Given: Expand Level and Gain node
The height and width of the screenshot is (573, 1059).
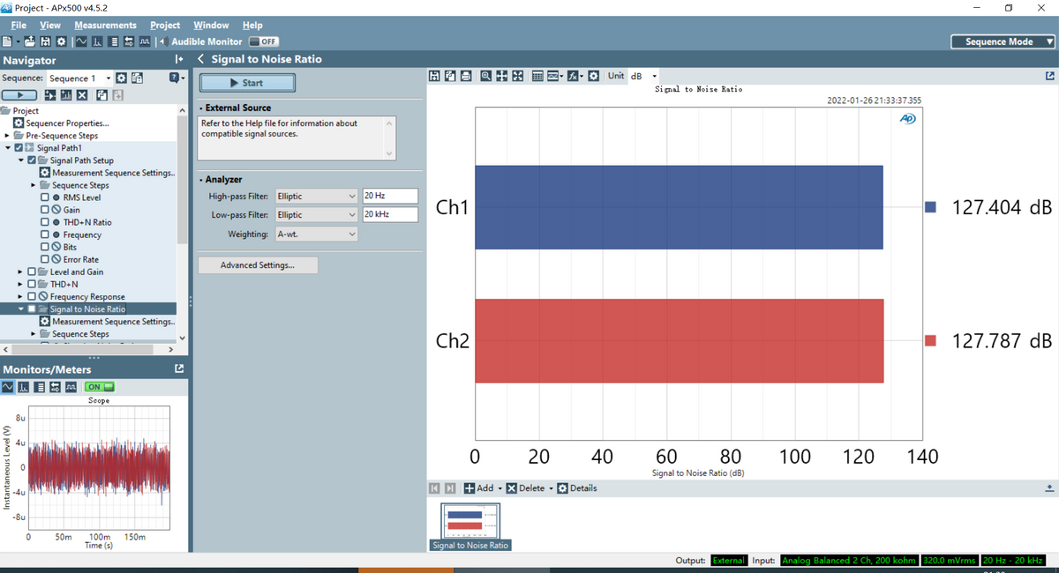Looking at the screenshot, I should click(x=20, y=272).
